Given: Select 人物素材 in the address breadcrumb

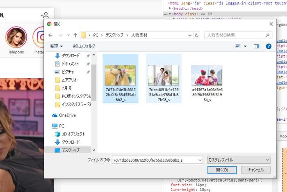Looking at the screenshot, I should [139, 35].
